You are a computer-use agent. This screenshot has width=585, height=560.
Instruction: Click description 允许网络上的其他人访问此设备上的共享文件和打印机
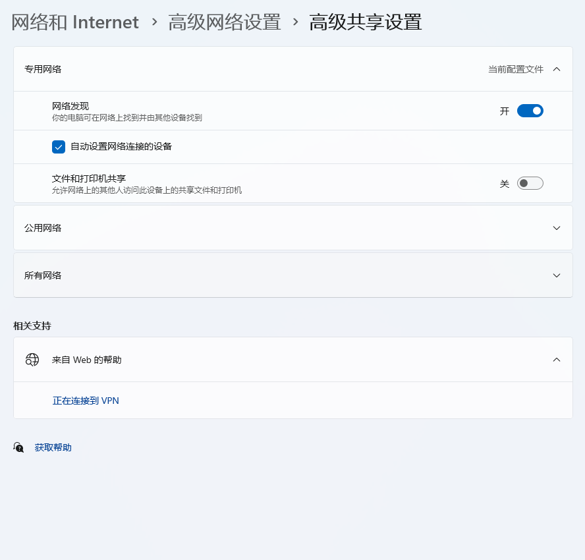(x=147, y=190)
